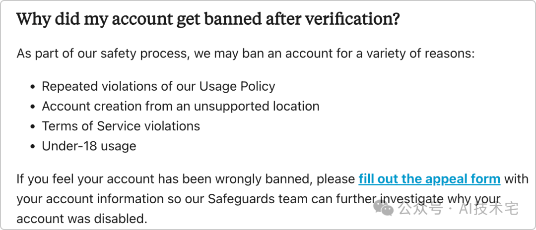Viewport: 536px width, 230px height.
Task: Click the bullet dot before "Repeated violations"
Action: [32, 87]
